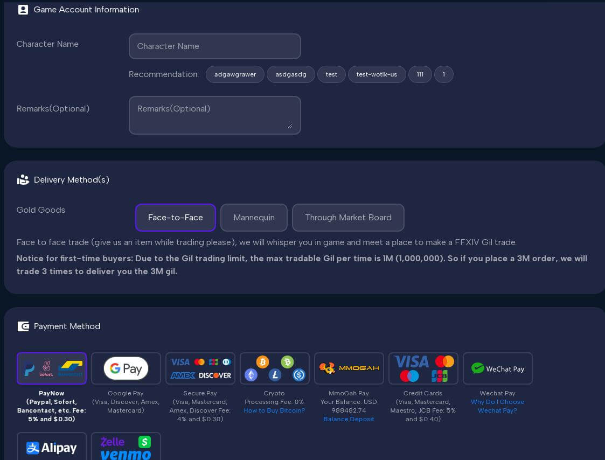
Task: Choose Google Pay as payment method
Action: click(126, 368)
